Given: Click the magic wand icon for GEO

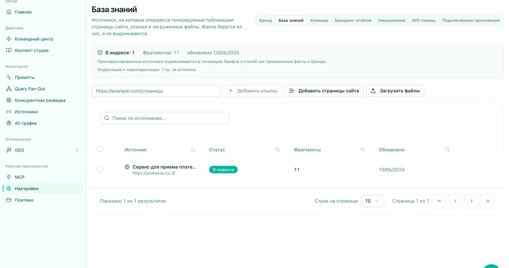Looking at the screenshot, I should pos(9,150).
